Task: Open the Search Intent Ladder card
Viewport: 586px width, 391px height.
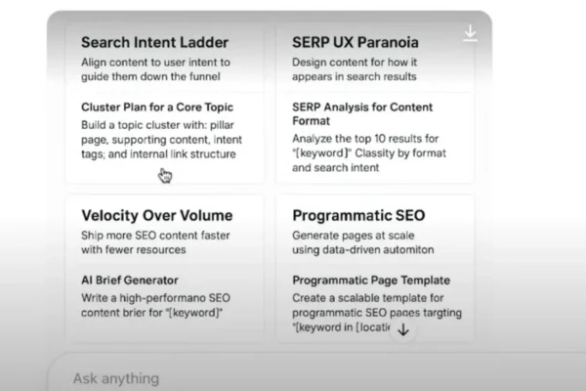Action: pyautogui.click(x=165, y=104)
